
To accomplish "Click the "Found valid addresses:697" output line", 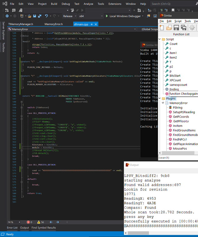I will coord(152,185).
